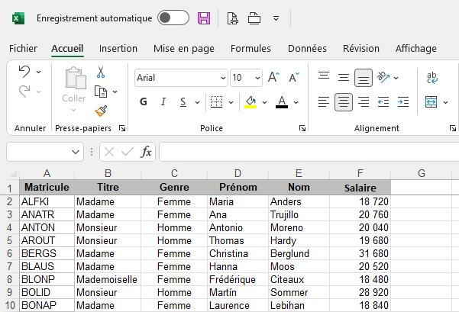Click the Select All corner triangle
Screen dimensions: 459x312
[13, 174]
